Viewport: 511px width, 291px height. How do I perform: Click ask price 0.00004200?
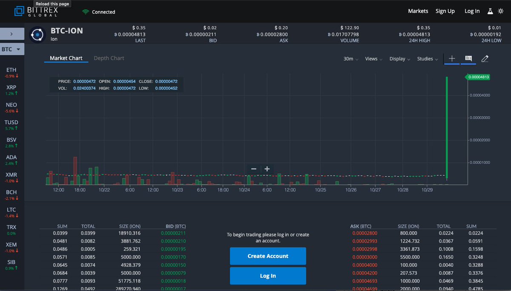tap(365, 273)
